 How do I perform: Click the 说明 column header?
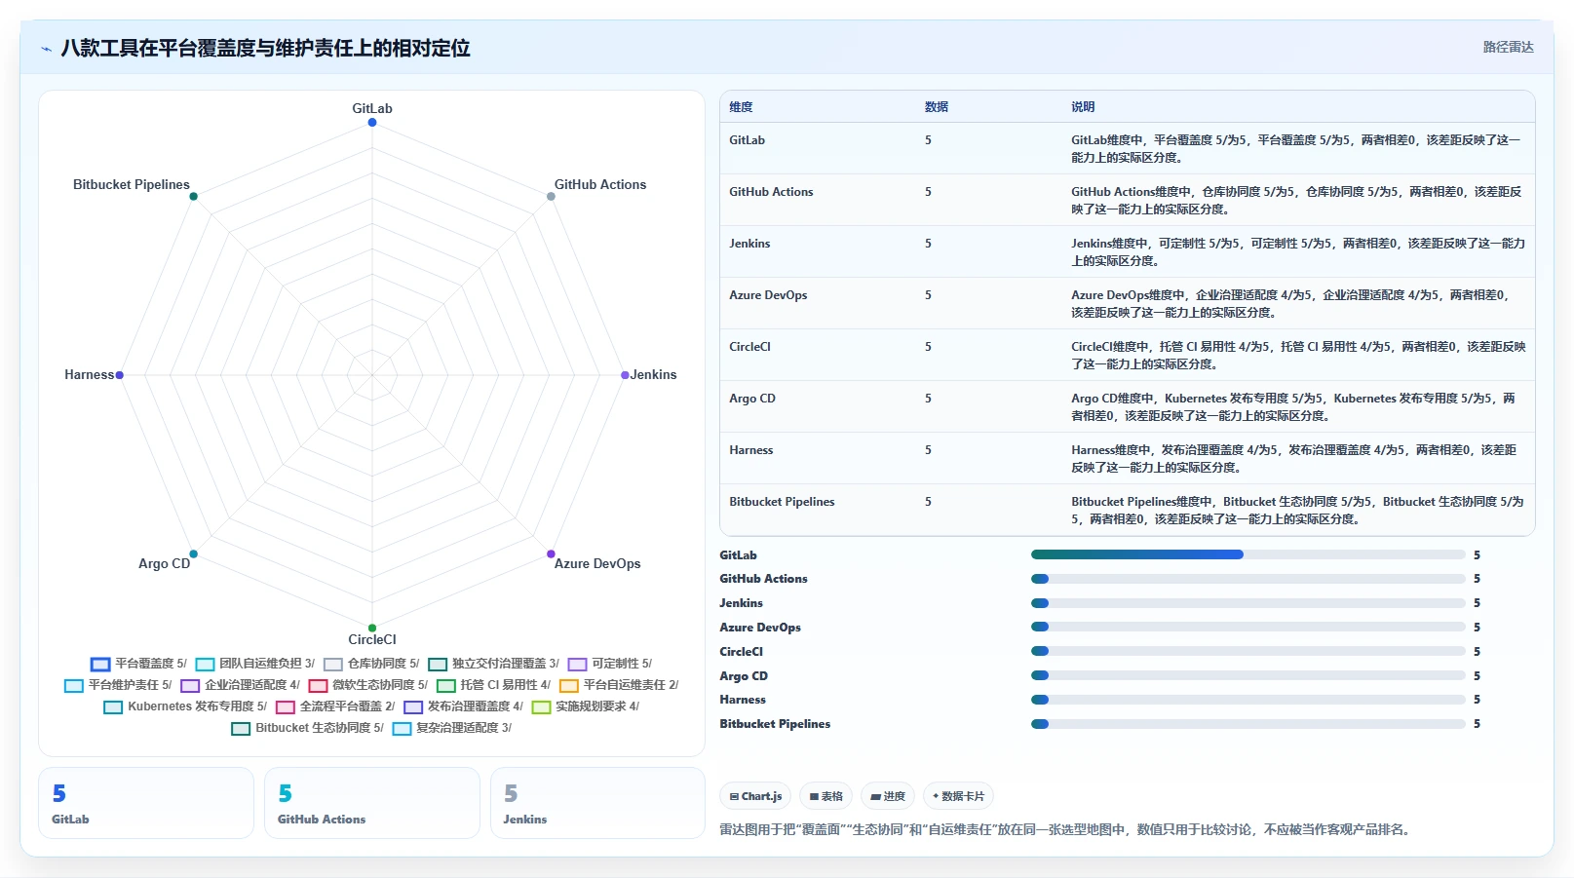[1083, 107]
